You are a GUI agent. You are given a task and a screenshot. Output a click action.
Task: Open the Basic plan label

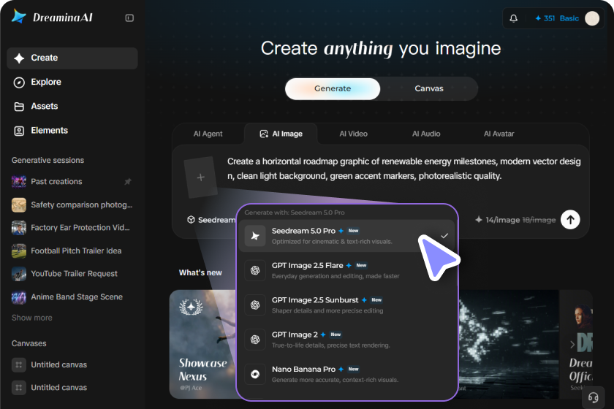(569, 18)
